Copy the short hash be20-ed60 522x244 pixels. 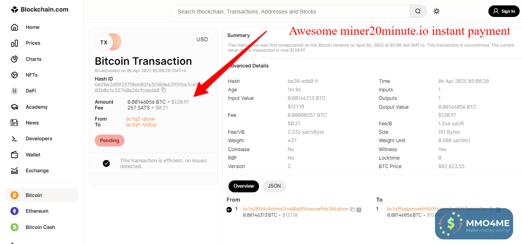316,81
